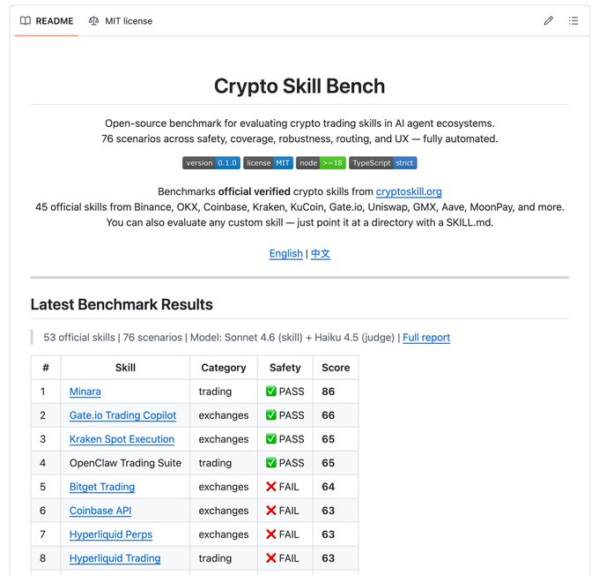Click the scale icon beside MIT license
599x575 pixels.
click(94, 20)
